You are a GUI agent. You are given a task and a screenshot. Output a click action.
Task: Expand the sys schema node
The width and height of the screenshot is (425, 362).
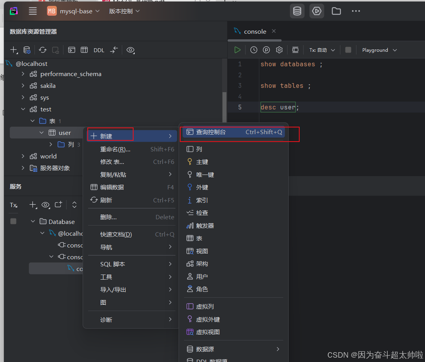click(x=23, y=97)
